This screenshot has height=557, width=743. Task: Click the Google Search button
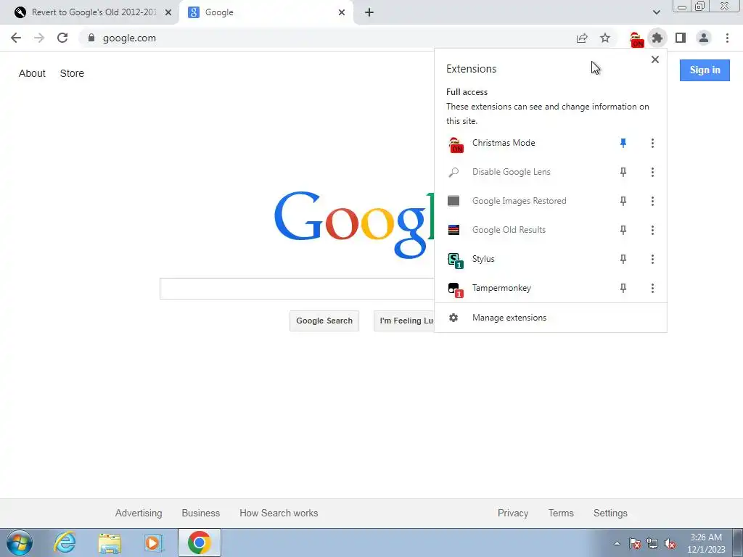(324, 321)
